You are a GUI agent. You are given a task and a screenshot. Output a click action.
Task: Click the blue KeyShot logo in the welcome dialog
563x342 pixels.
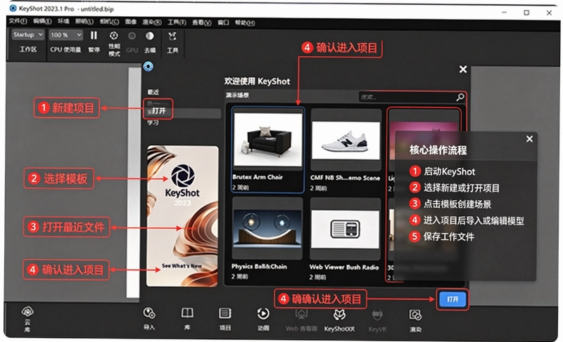[x=148, y=66]
